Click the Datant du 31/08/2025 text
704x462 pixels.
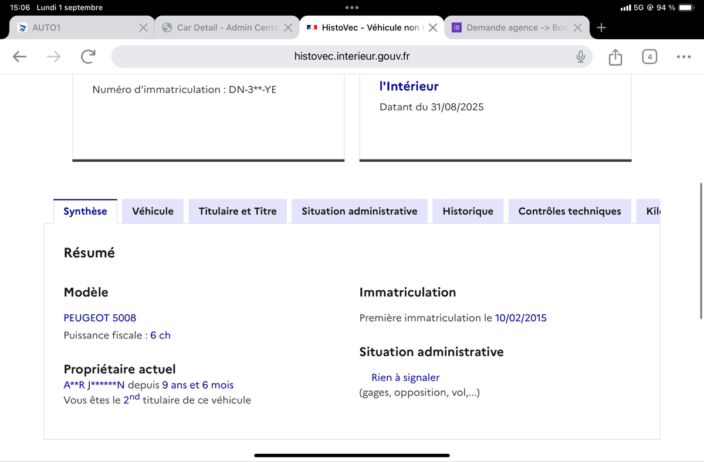[x=432, y=107]
